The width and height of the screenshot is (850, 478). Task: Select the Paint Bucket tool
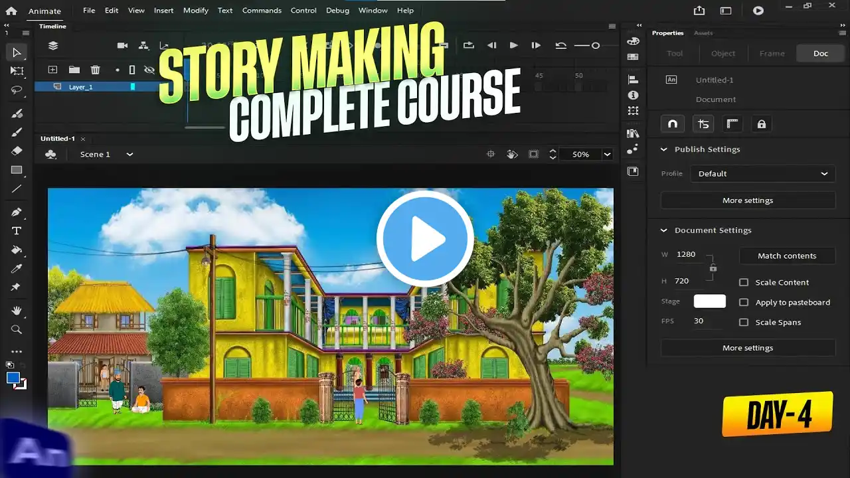[17, 250]
